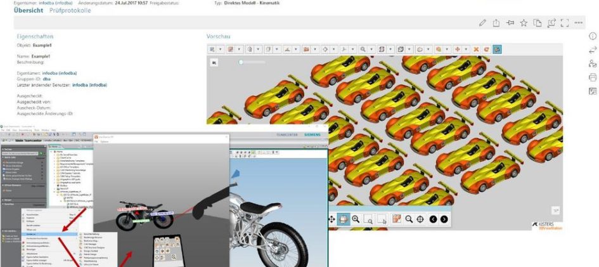
Task: Click the red X delete icon in viewer toolbar
Action: click(476, 49)
